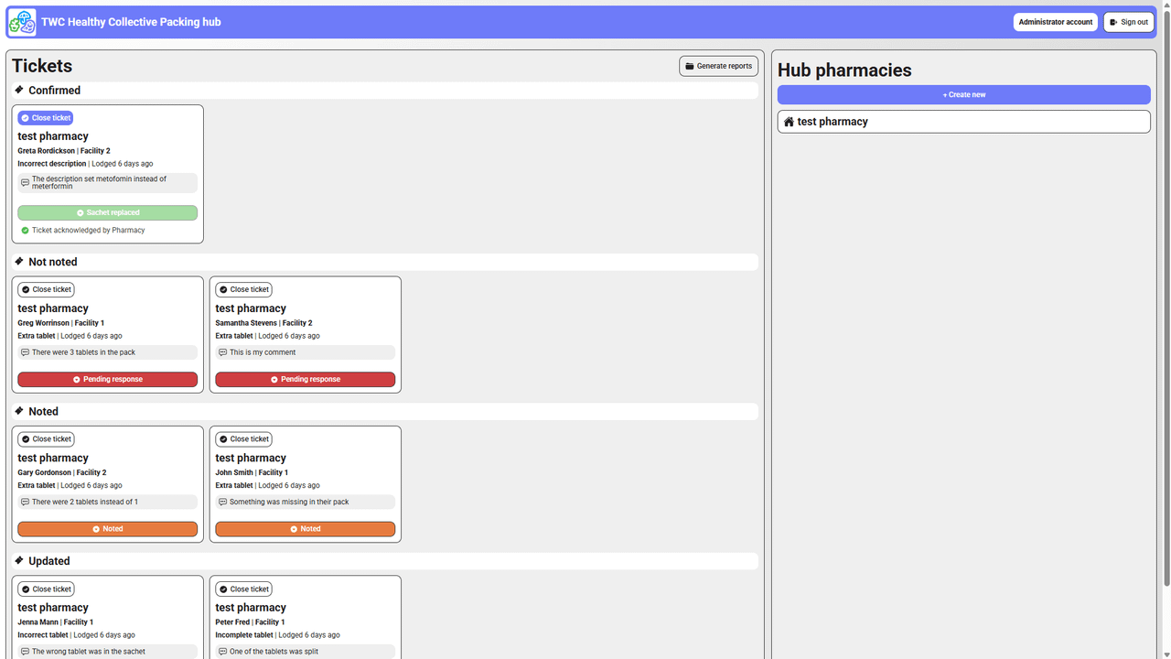The width and height of the screenshot is (1171, 659).
Task: Select the 'Incorrect description' label on Greta's ticket
Action: click(x=52, y=164)
